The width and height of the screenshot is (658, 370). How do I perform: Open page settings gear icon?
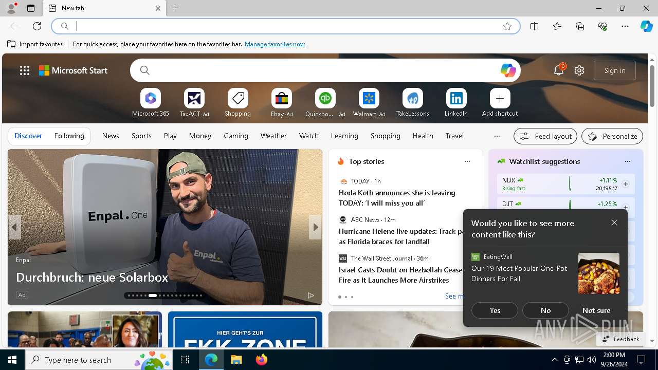coord(579,70)
